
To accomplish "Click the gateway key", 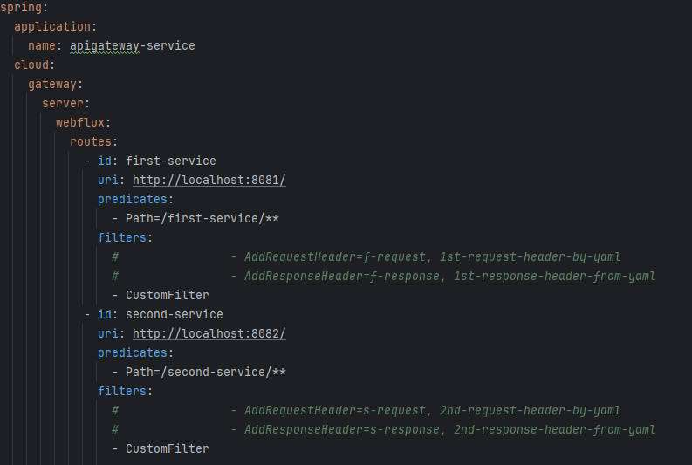I will click(x=53, y=84).
